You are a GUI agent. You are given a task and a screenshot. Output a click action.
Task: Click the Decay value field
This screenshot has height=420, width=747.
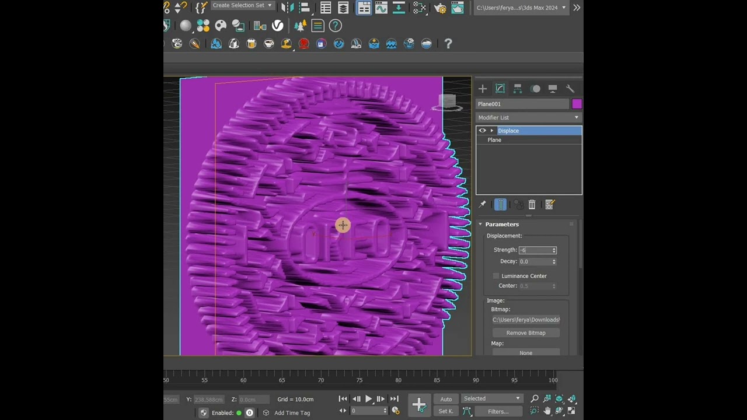(535, 262)
